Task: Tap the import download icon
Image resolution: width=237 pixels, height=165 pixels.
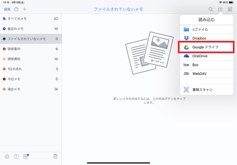Action: (220, 9)
